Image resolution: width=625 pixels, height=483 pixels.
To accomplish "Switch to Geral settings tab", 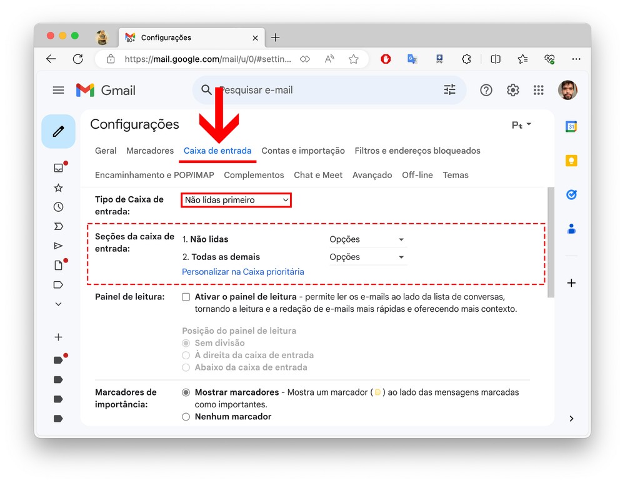I will click(x=106, y=151).
